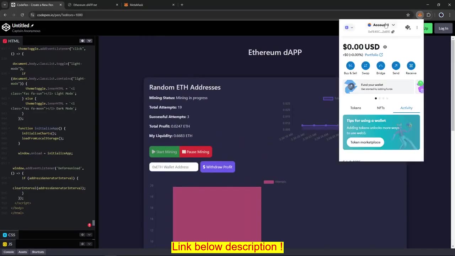
Task: Open the Receive icon in MetaMask
Action: click(411, 66)
